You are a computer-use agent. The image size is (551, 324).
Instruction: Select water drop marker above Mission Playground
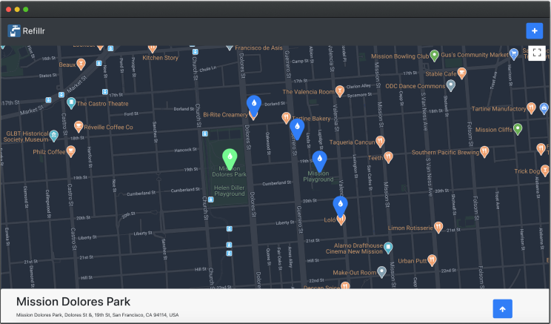point(319,160)
